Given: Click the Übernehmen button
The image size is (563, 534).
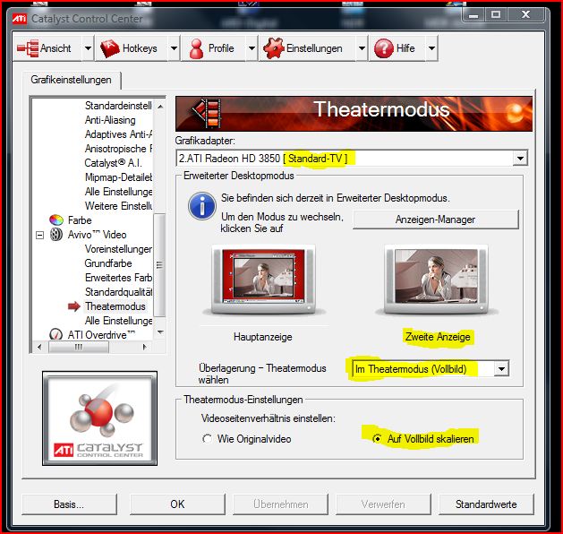Looking at the screenshot, I should tap(280, 504).
